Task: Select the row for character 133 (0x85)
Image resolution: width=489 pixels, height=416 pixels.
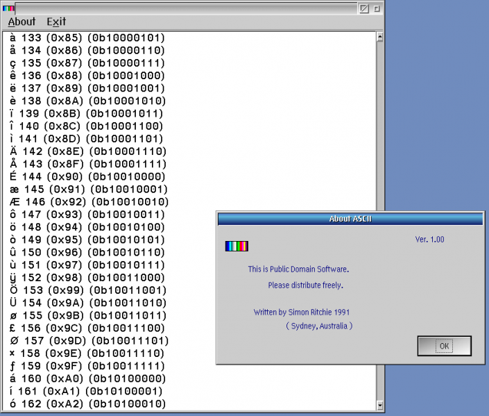Action: (87, 38)
